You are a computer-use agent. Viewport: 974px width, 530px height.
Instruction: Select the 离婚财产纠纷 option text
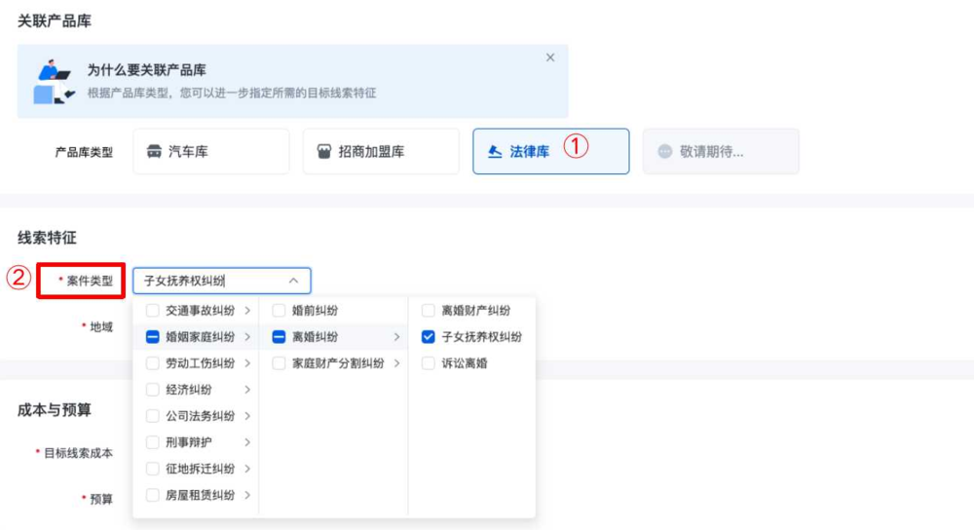point(476,310)
